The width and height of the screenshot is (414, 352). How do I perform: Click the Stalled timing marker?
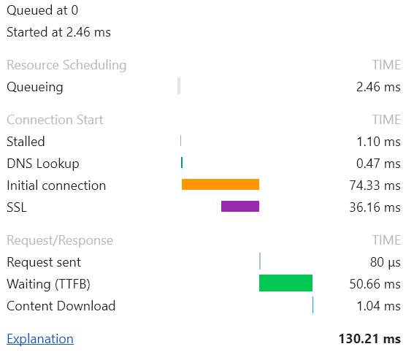tap(180, 140)
